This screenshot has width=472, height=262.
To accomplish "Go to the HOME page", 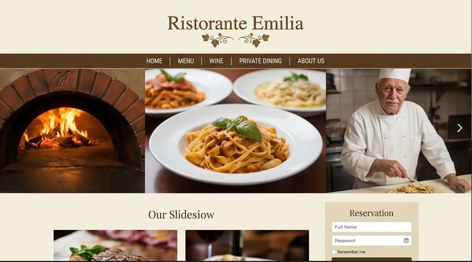I will [154, 61].
